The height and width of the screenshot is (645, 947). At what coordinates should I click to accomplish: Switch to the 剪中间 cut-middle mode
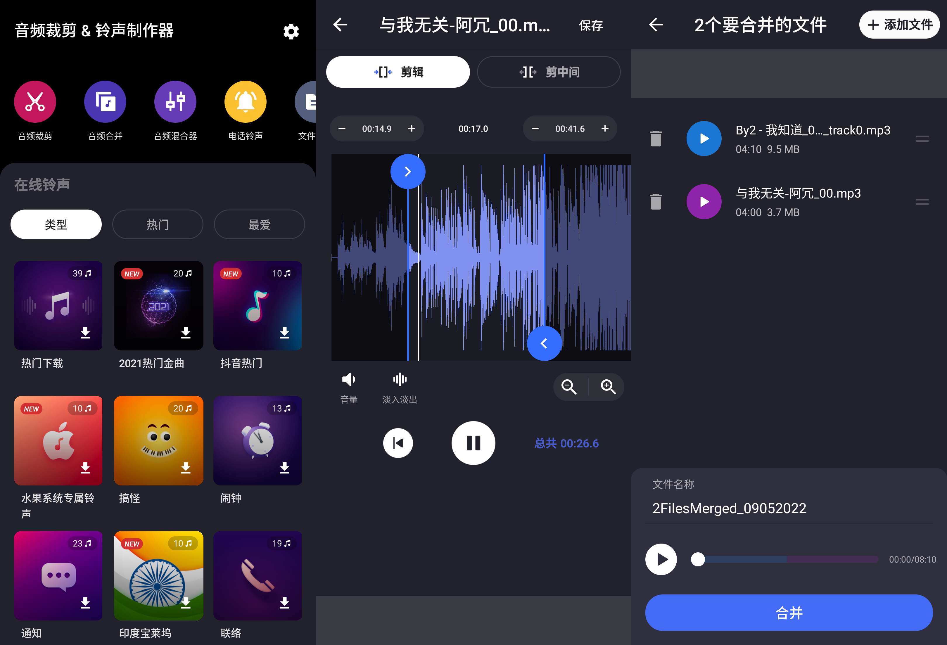click(549, 72)
